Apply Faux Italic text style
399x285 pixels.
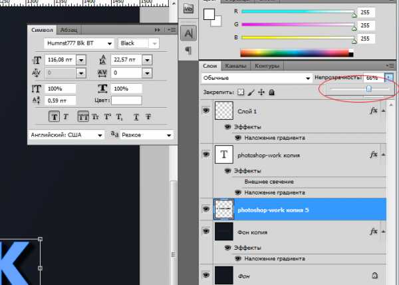point(65,117)
